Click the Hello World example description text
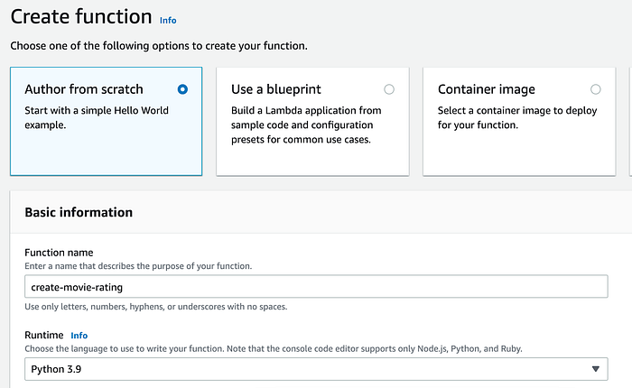Image resolution: width=632 pixels, height=388 pixels. (x=97, y=118)
